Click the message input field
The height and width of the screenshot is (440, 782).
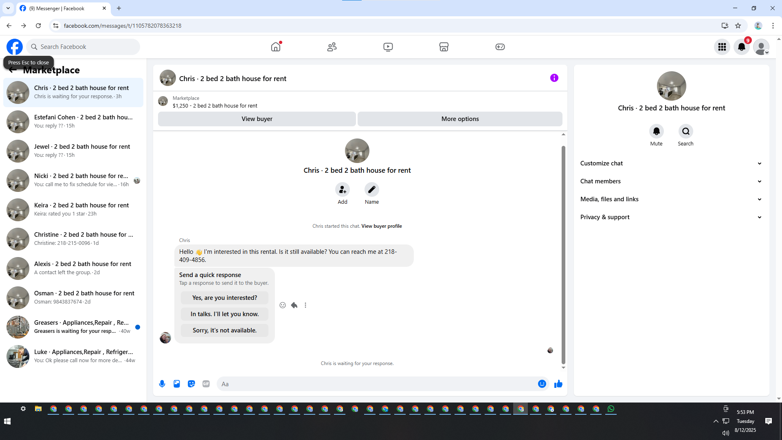377,384
